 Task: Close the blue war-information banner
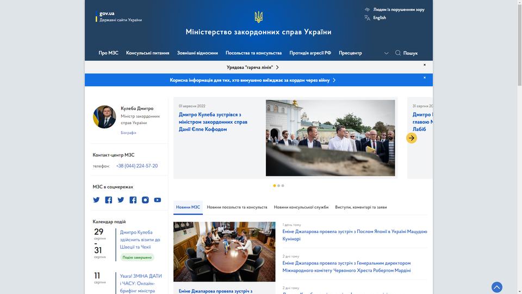pos(425,77)
